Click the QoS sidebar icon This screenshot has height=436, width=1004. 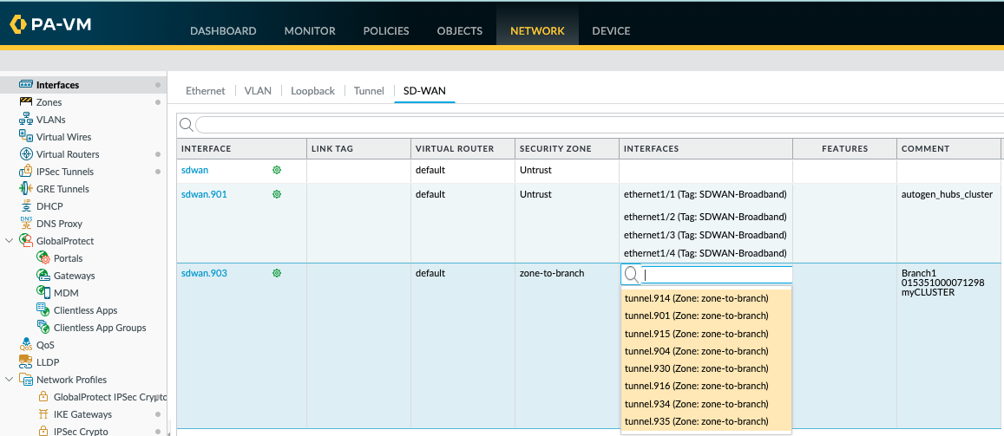pyautogui.click(x=26, y=345)
